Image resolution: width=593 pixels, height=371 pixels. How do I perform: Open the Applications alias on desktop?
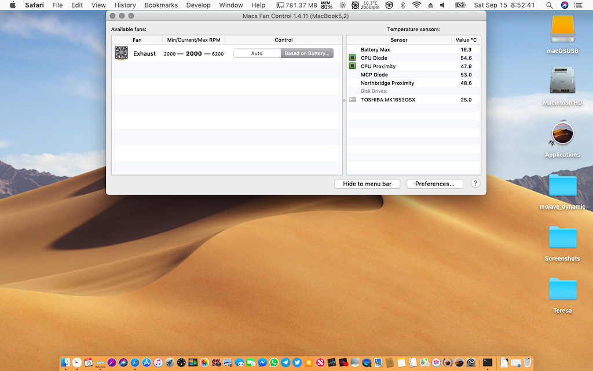point(562,133)
